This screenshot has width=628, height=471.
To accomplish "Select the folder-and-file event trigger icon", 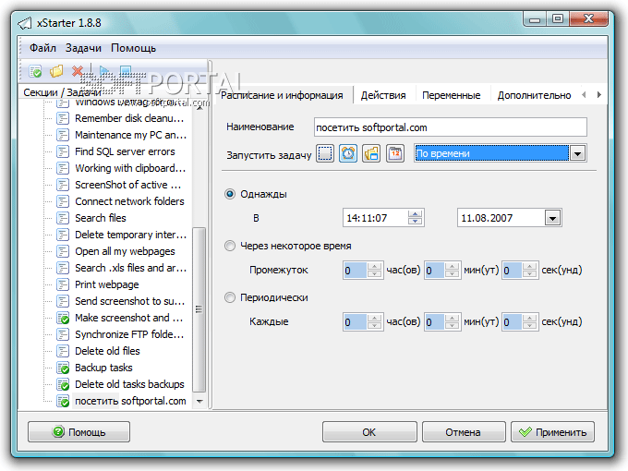I will (x=371, y=153).
